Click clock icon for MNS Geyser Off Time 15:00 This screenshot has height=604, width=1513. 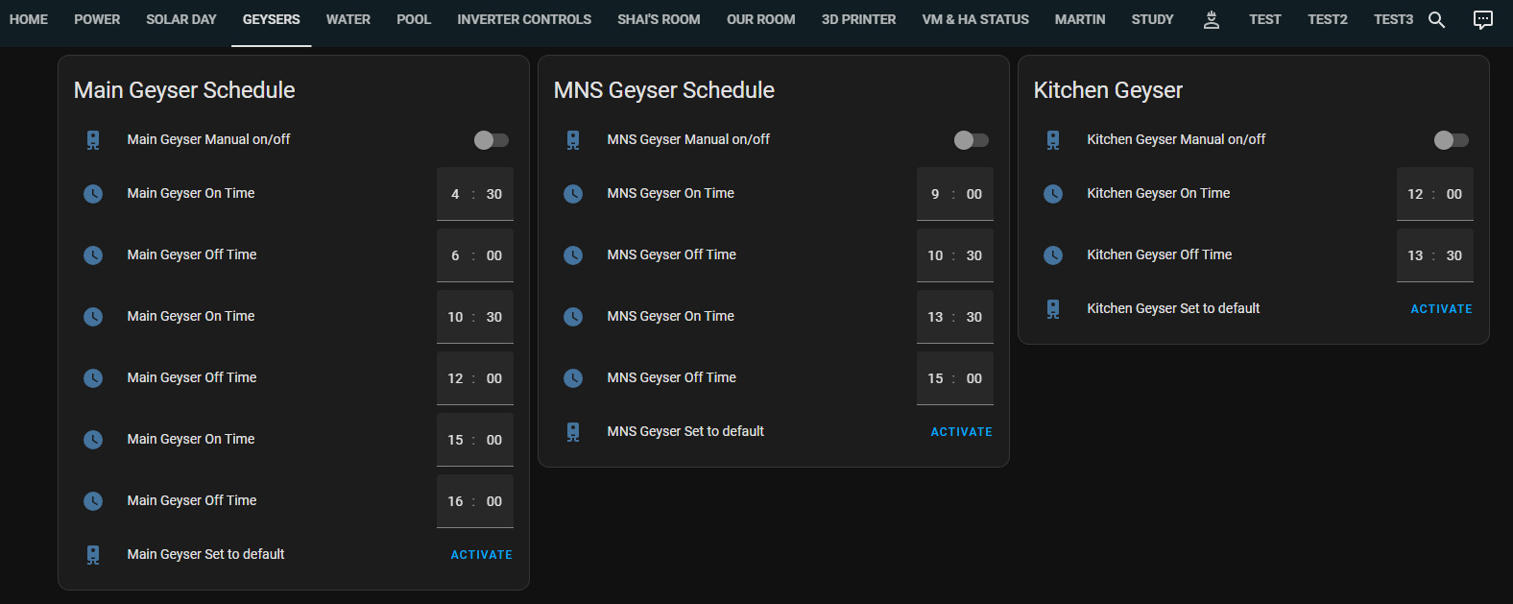pos(573,378)
